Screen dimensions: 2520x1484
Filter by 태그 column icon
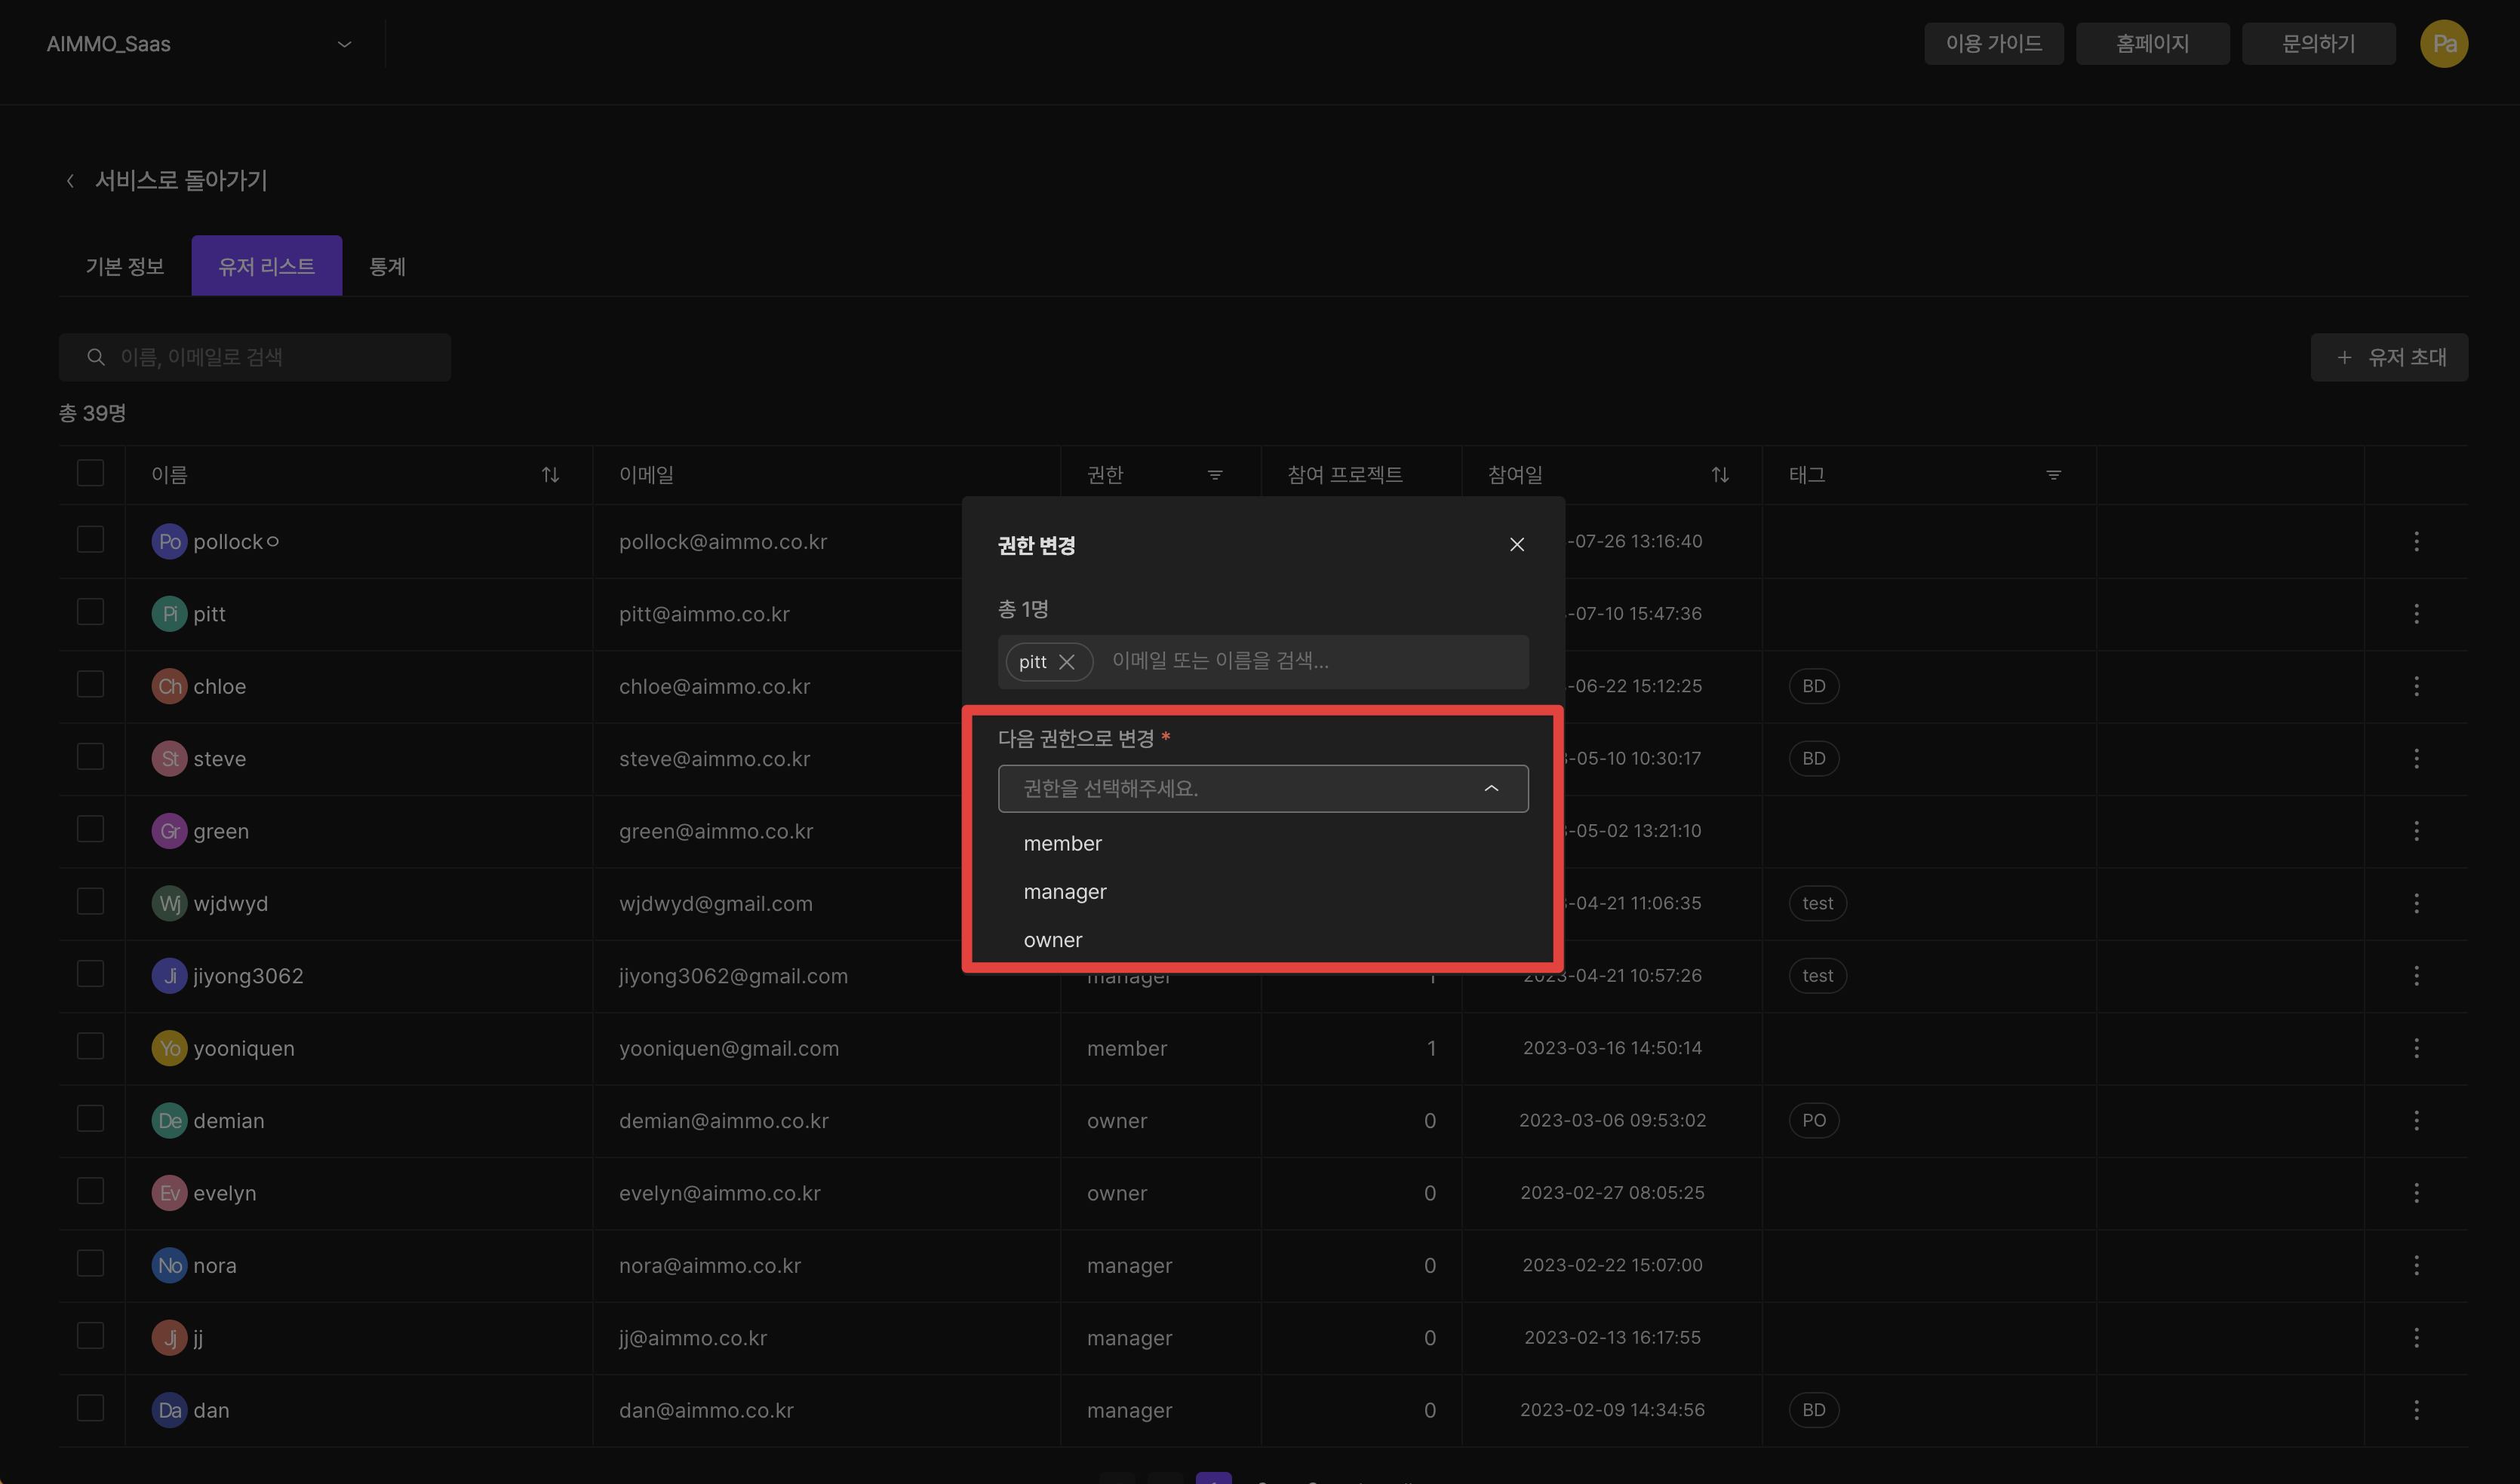[2053, 475]
